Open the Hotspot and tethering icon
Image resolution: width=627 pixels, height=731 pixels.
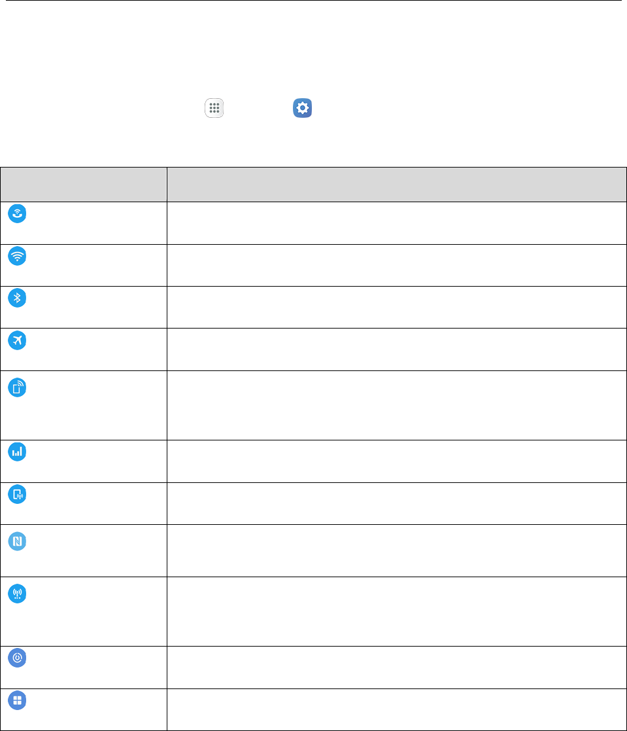pos(18,387)
